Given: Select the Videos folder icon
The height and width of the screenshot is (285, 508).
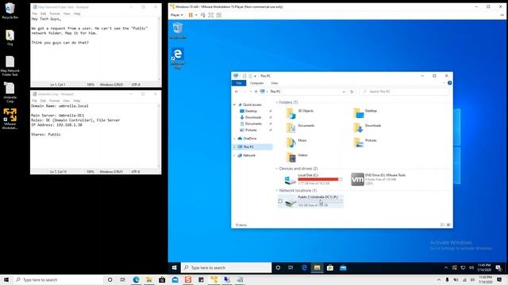Looking at the screenshot, I should (291, 158).
